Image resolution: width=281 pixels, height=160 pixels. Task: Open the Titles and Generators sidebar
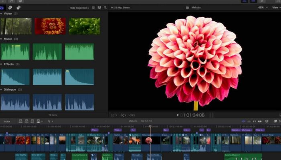pyautogui.click(x=18, y=8)
